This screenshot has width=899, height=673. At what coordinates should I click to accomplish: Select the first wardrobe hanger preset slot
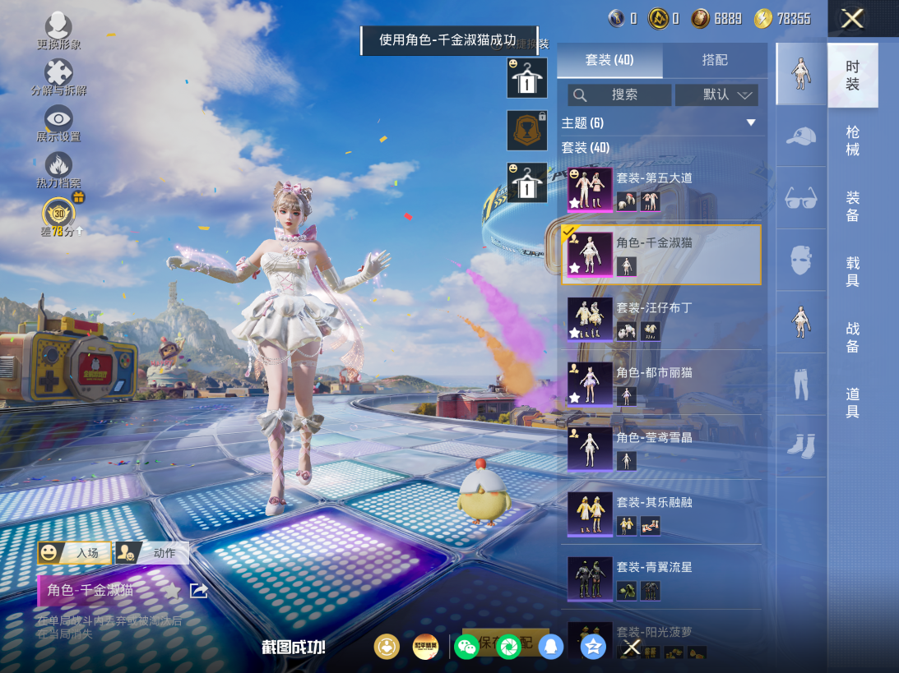(527, 78)
